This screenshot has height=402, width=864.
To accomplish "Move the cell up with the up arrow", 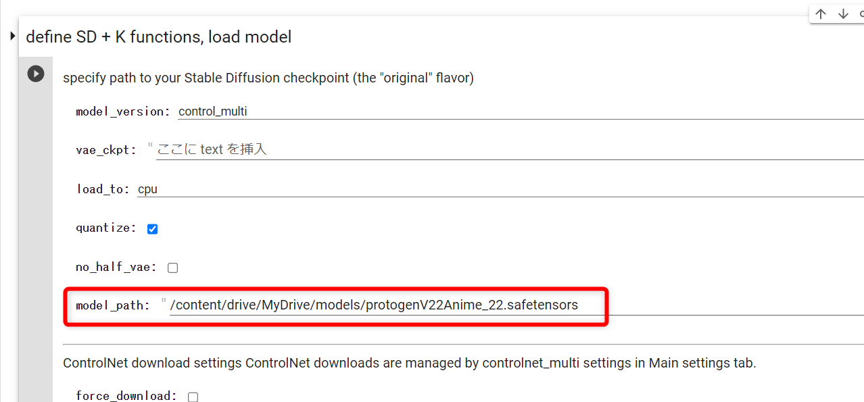I will pos(821,14).
